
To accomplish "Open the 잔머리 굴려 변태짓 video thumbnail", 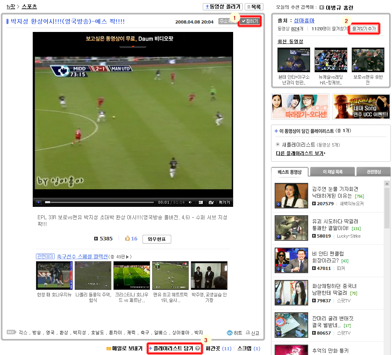I will pos(291,325).
